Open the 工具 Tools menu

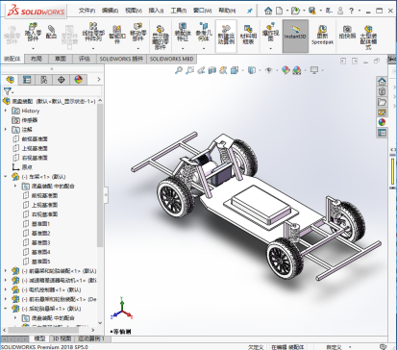pyautogui.click(x=179, y=11)
